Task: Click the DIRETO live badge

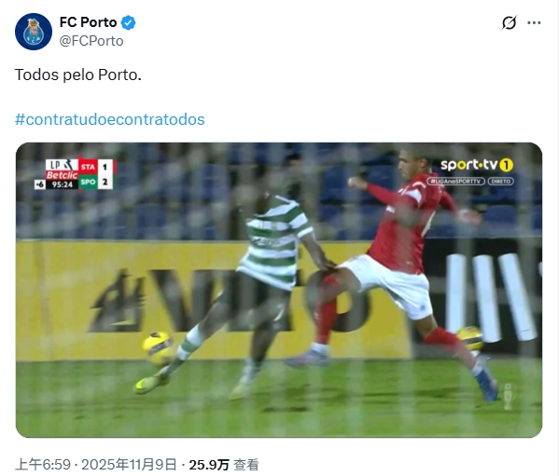Action: (501, 182)
